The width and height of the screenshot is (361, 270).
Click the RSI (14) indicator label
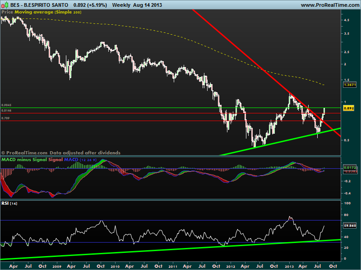tap(9, 203)
